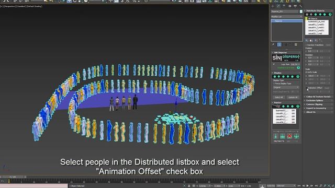Toggle Pin Stack icon below modifier stack
The width and height of the screenshot is (335, 188).
(273, 44)
